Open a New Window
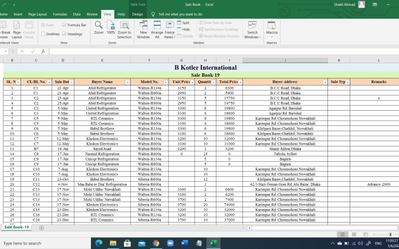 [x=143, y=30]
